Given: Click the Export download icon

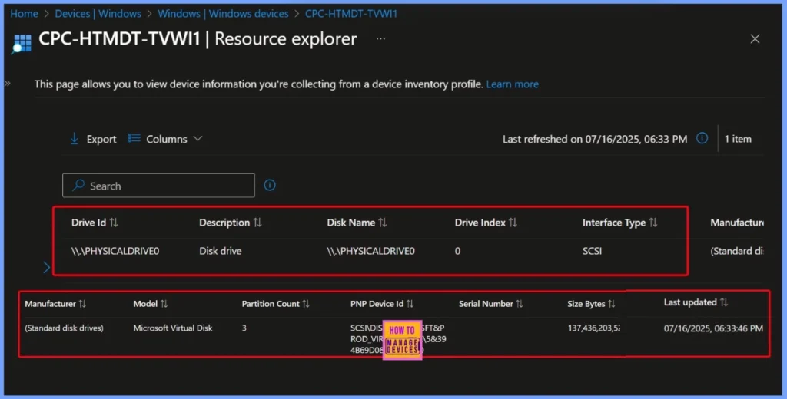Looking at the screenshot, I should pos(75,139).
